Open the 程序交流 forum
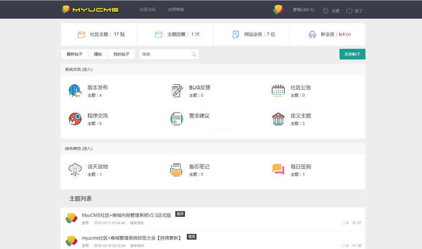This screenshot has width=422, height=249. tap(98, 115)
